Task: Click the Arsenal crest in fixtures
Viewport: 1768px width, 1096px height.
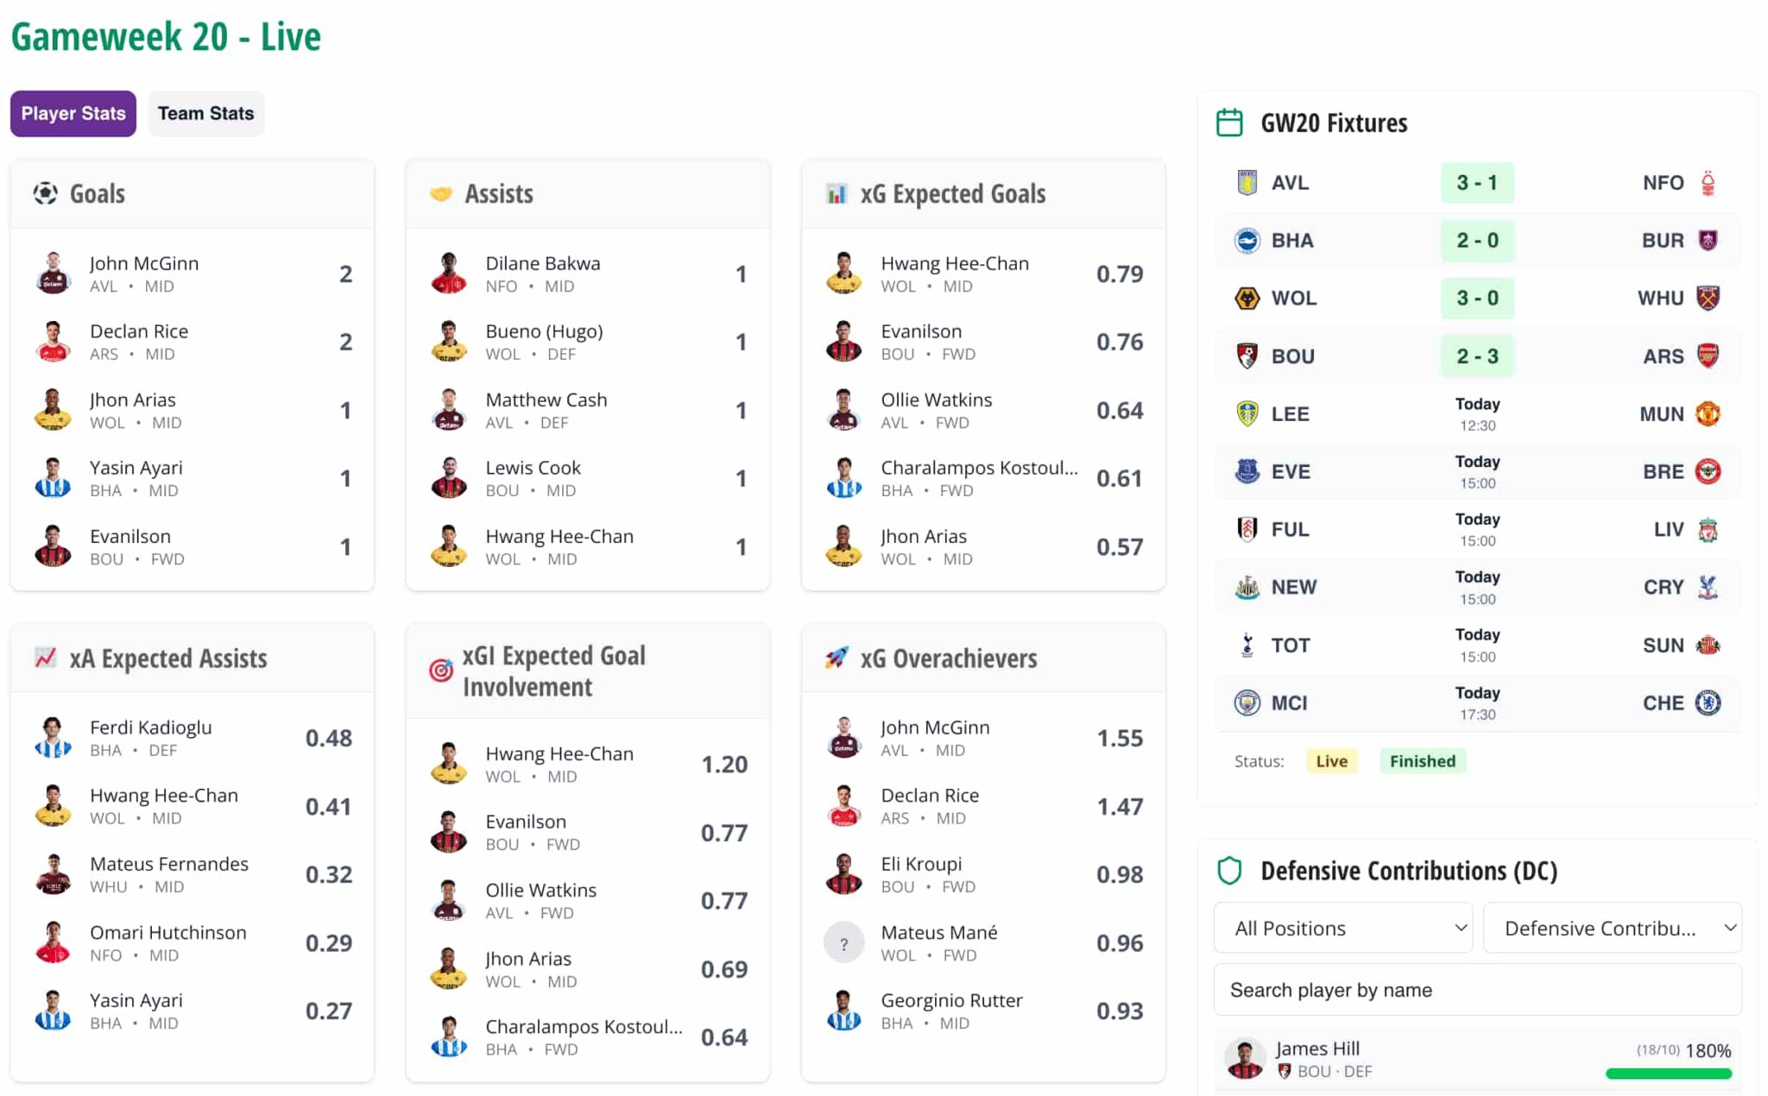Action: point(1708,356)
